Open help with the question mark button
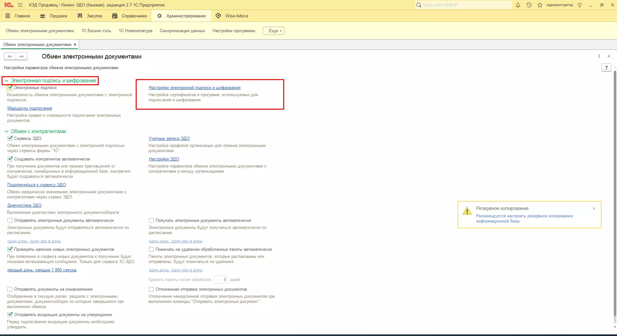This screenshot has height=336, width=617. (x=606, y=68)
